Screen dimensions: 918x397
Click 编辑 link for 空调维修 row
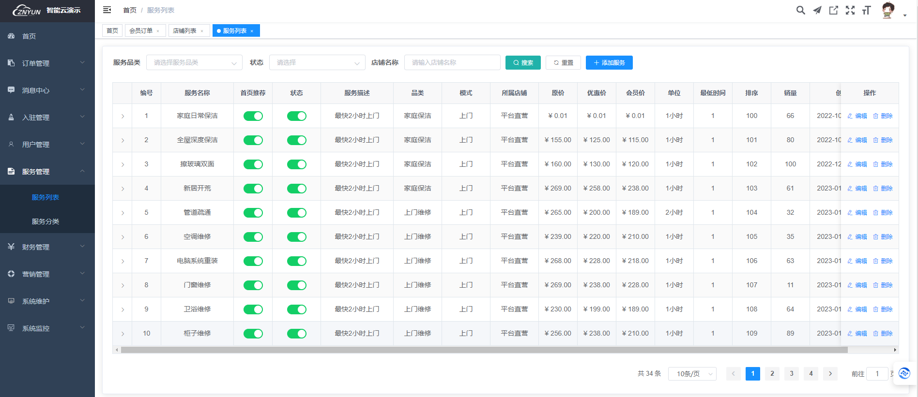click(857, 237)
